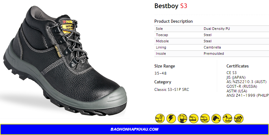Click the Product Description heading

[x=173, y=21]
